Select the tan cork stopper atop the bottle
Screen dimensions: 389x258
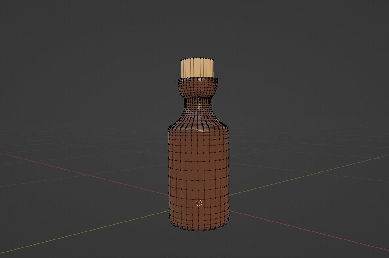click(197, 68)
